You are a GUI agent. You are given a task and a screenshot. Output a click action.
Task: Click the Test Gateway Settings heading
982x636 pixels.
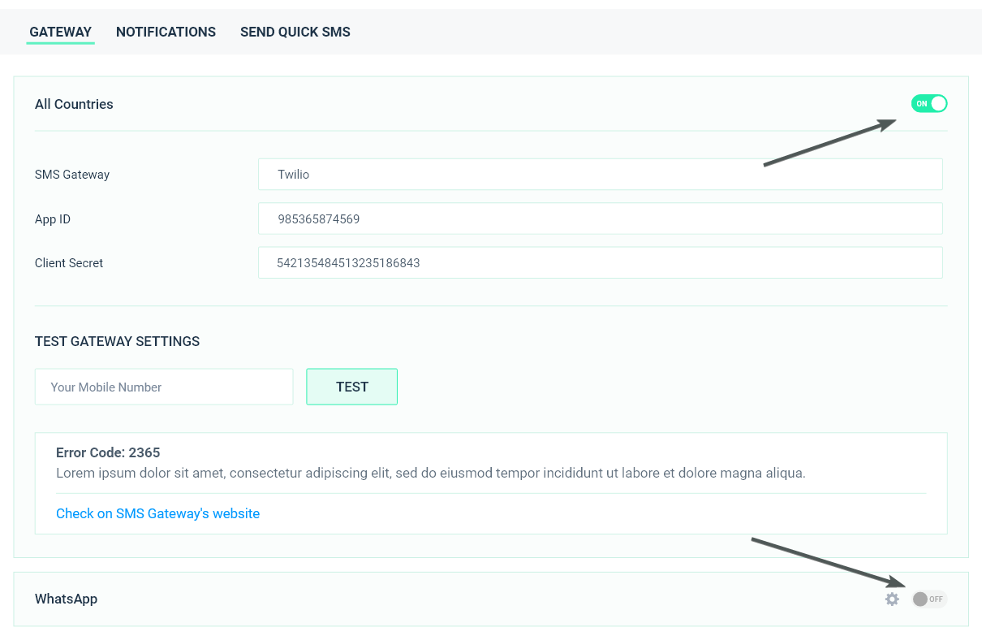tap(117, 342)
